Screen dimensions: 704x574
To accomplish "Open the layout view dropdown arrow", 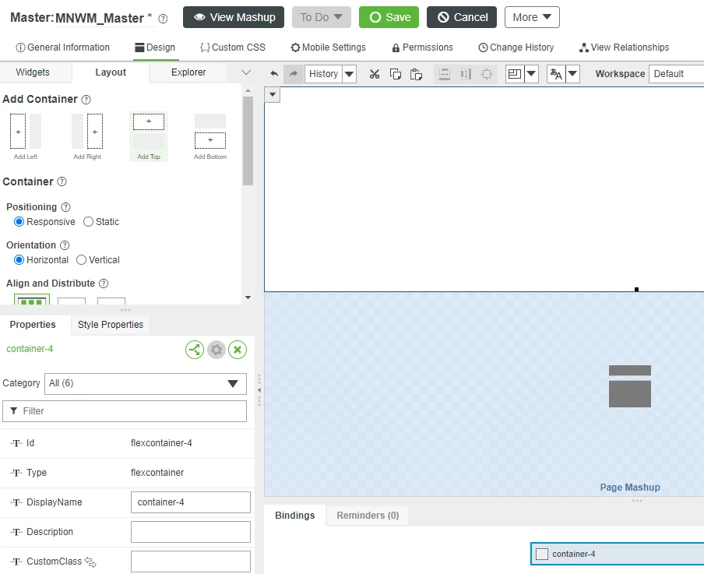I will click(532, 74).
